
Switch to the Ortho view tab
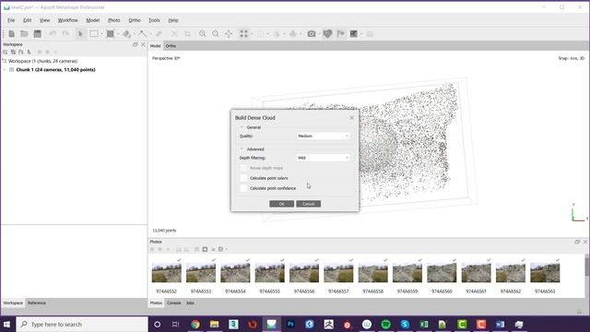point(171,46)
